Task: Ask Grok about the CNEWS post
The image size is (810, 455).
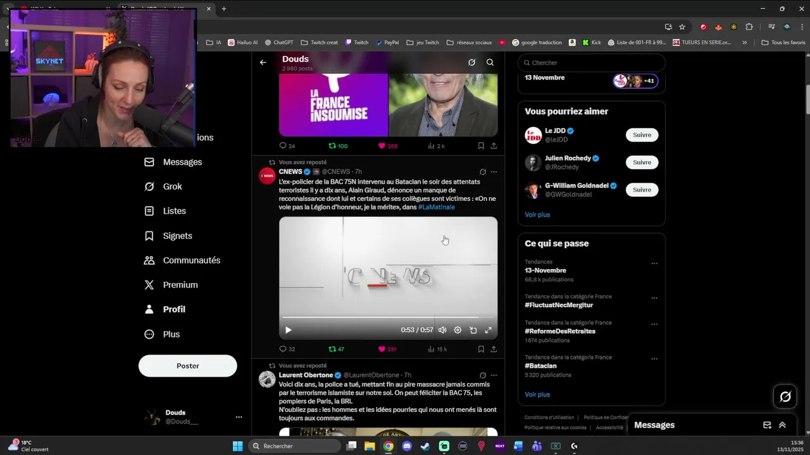Action: click(x=483, y=172)
